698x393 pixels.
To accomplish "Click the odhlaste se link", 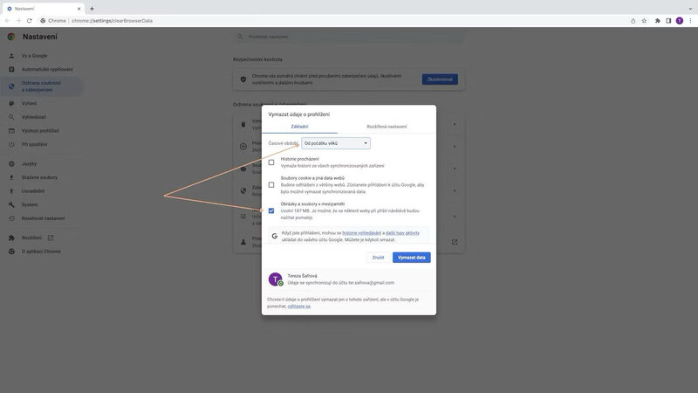I will pyautogui.click(x=299, y=307).
